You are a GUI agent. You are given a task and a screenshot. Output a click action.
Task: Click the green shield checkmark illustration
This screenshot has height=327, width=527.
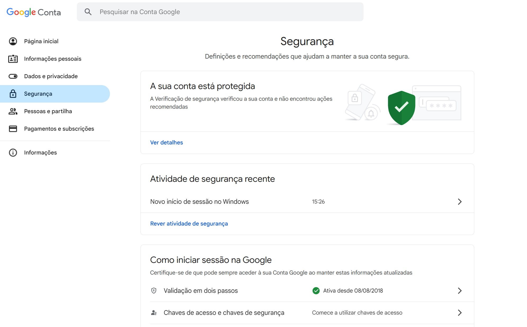[x=401, y=108]
